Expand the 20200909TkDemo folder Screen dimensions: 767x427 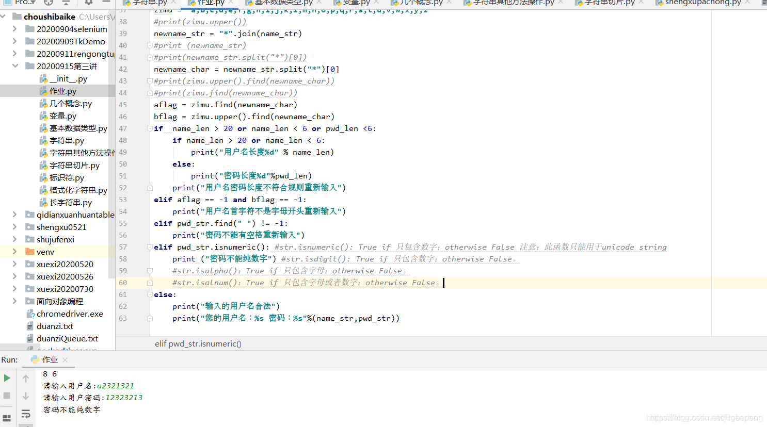pos(15,41)
